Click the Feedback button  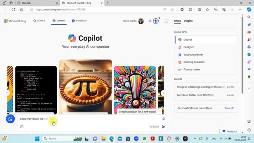coord(230,131)
